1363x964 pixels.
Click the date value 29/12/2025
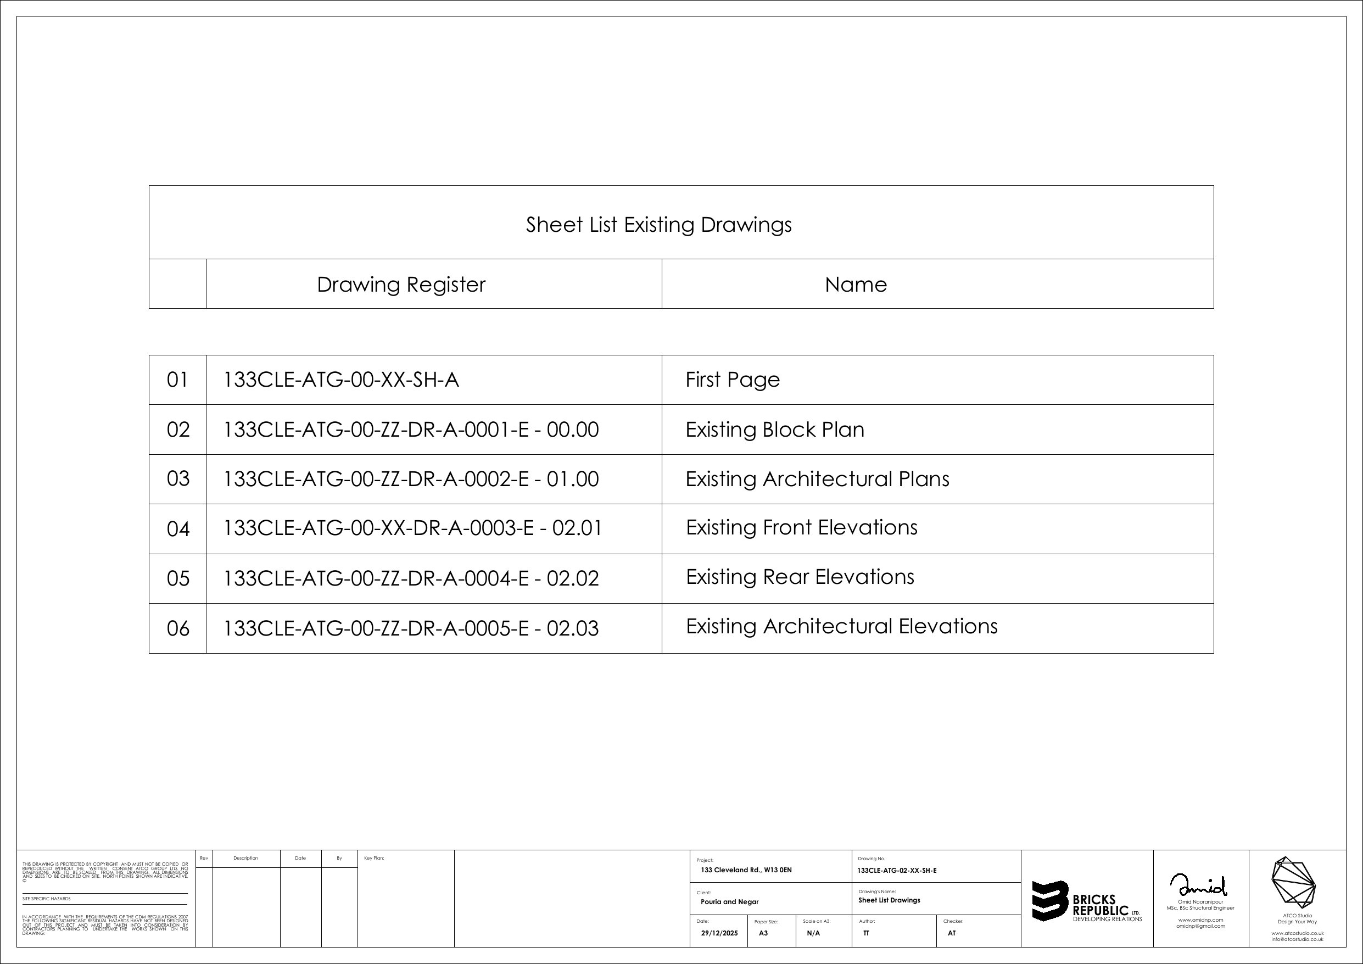719,933
